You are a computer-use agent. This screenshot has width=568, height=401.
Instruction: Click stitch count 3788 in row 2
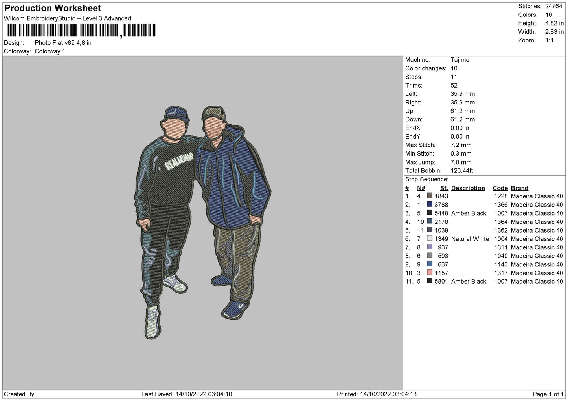pyautogui.click(x=441, y=205)
